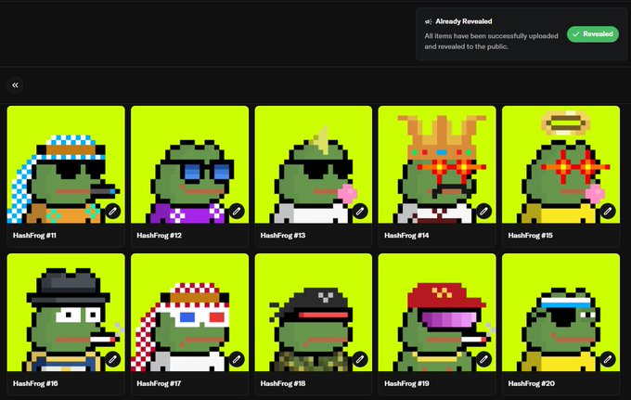Click the edit pencil on HashFrog #14
Screen dimensions: 631x400
483,211
